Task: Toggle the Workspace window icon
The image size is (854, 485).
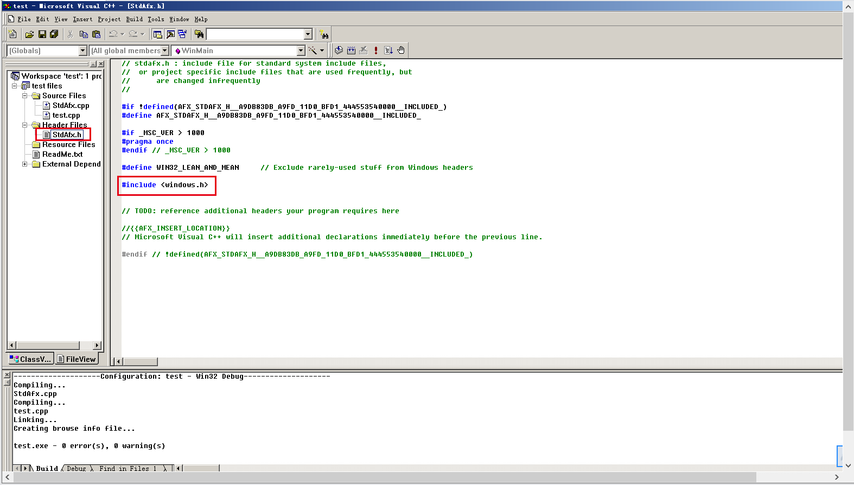Action: [157, 34]
